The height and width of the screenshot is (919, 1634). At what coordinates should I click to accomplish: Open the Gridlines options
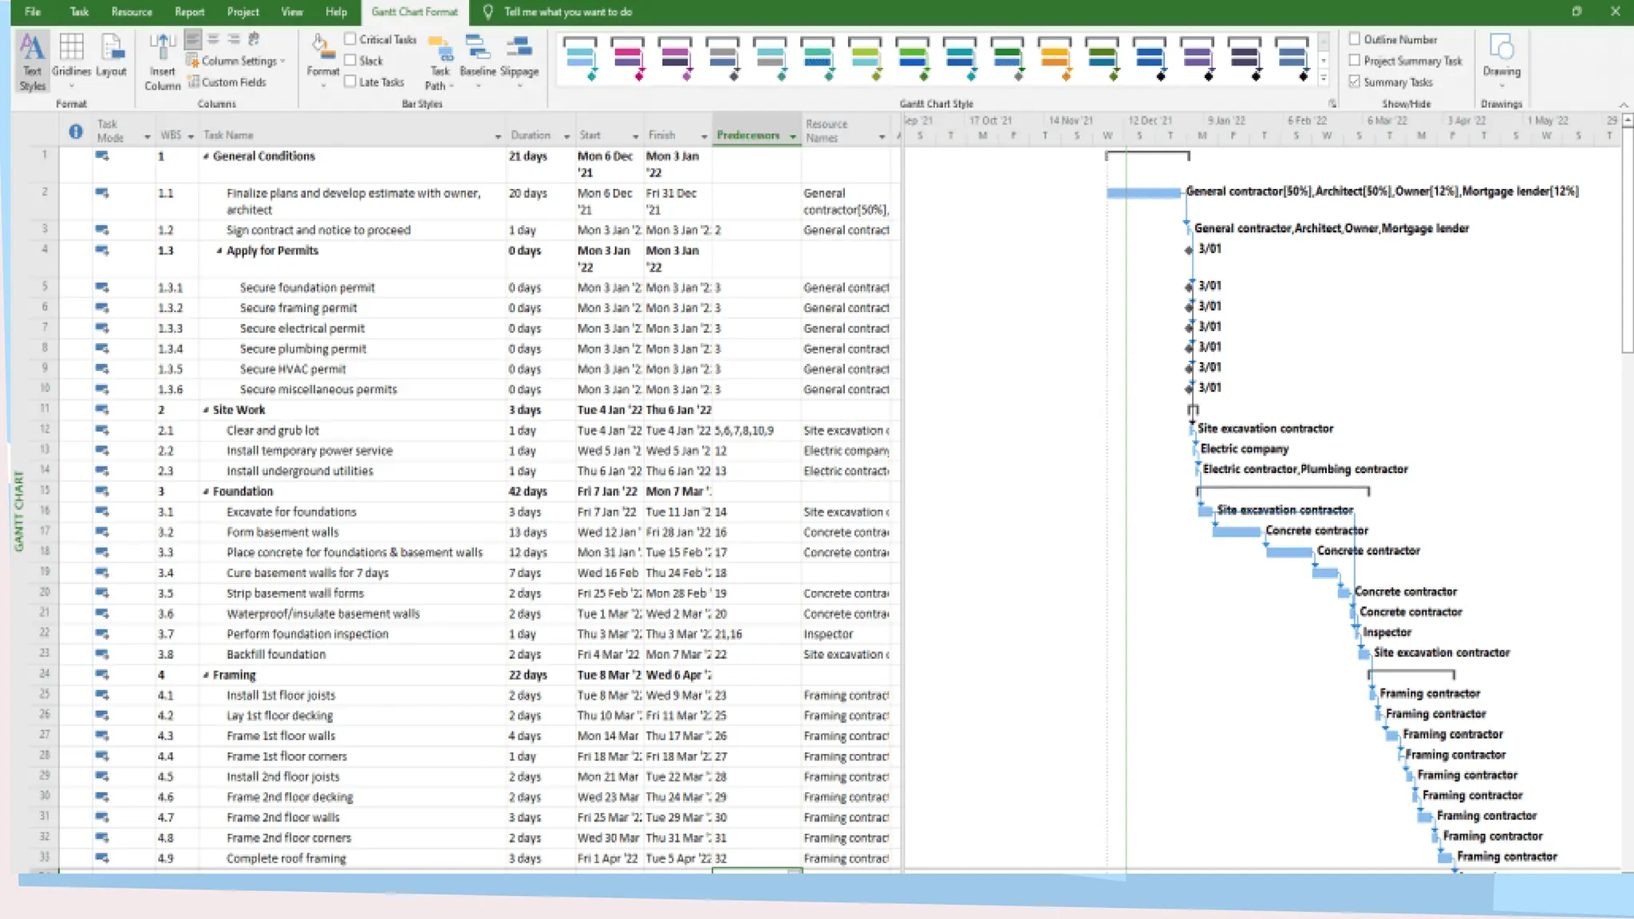71,56
